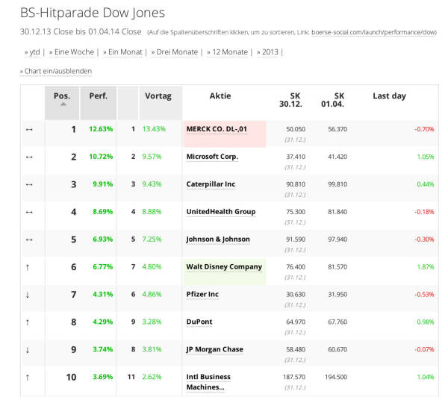The width and height of the screenshot is (448, 397).
Task: Sort by Aktie column header
Action: tap(220, 96)
